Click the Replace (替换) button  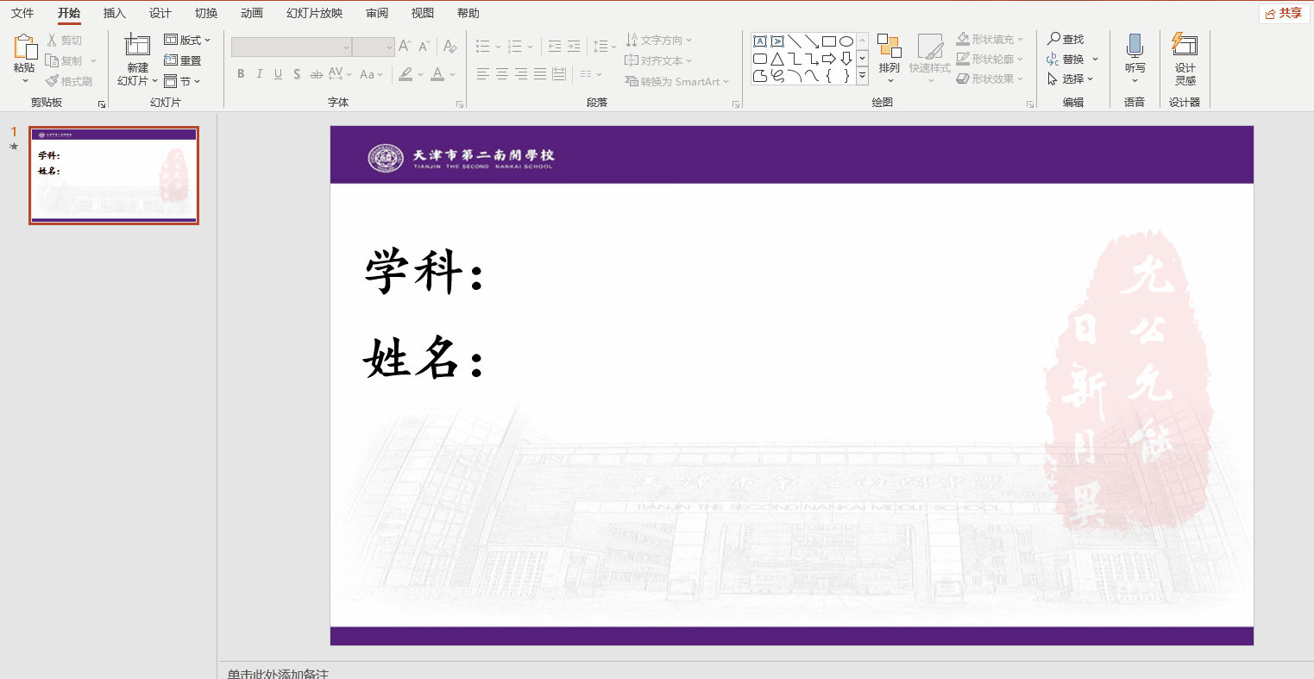pyautogui.click(x=1072, y=60)
